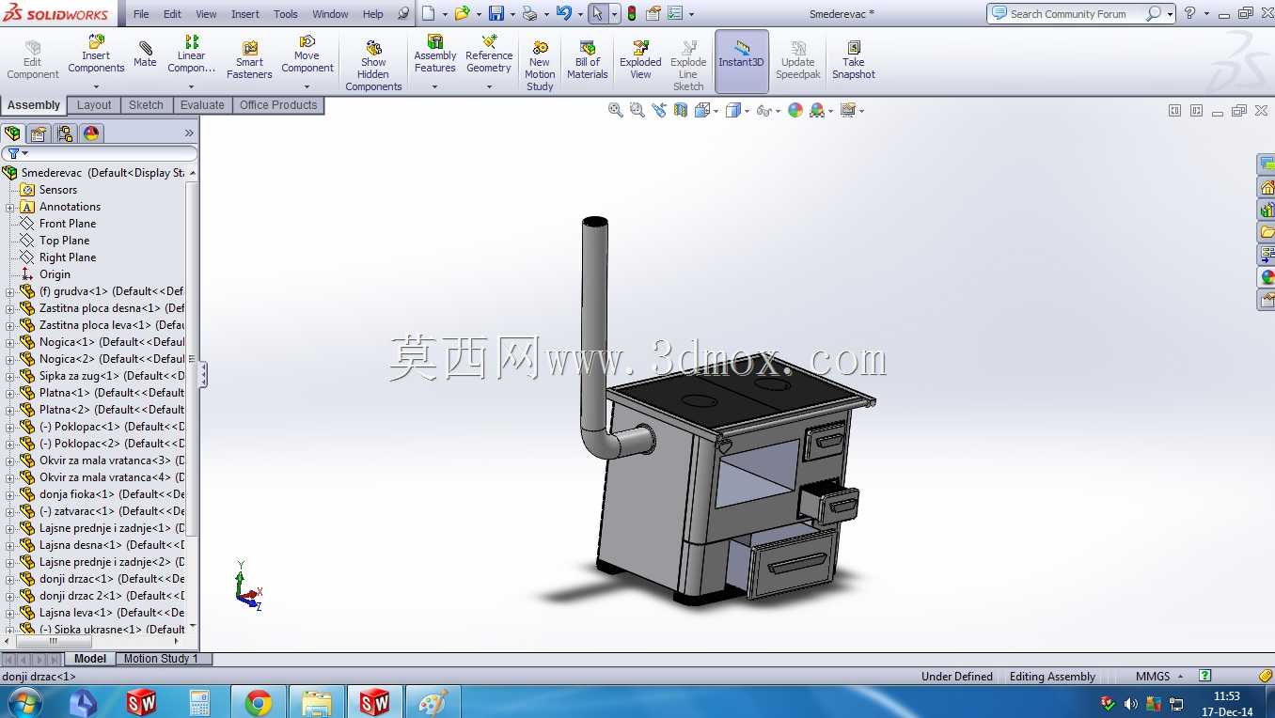Switch to the PropertyManager tab icon
This screenshot has height=718, width=1275.
pyautogui.click(x=39, y=133)
